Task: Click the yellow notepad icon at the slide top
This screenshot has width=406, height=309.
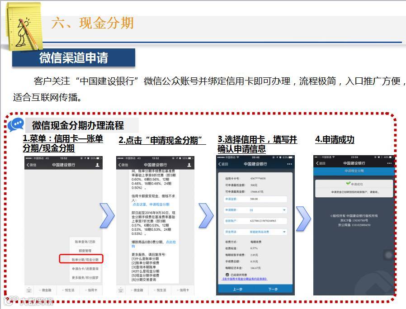Action: coord(24,26)
